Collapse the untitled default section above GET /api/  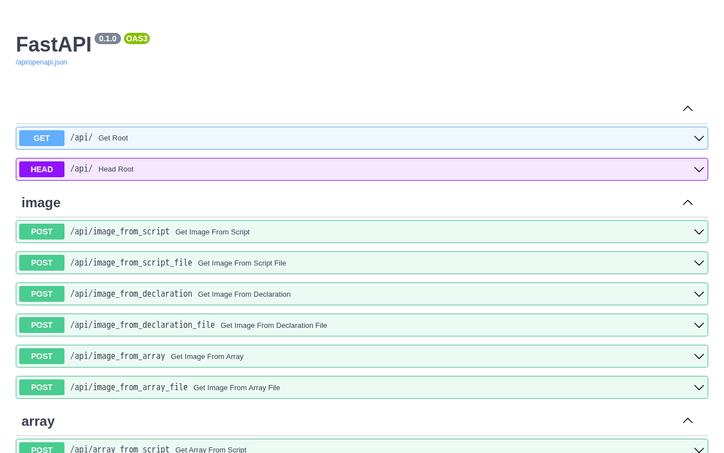click(688, 108)
